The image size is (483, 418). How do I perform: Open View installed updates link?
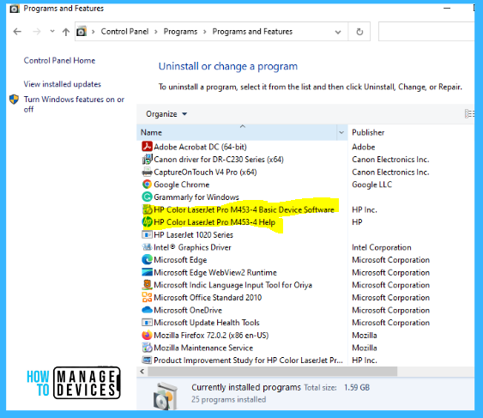click(63, 84)
